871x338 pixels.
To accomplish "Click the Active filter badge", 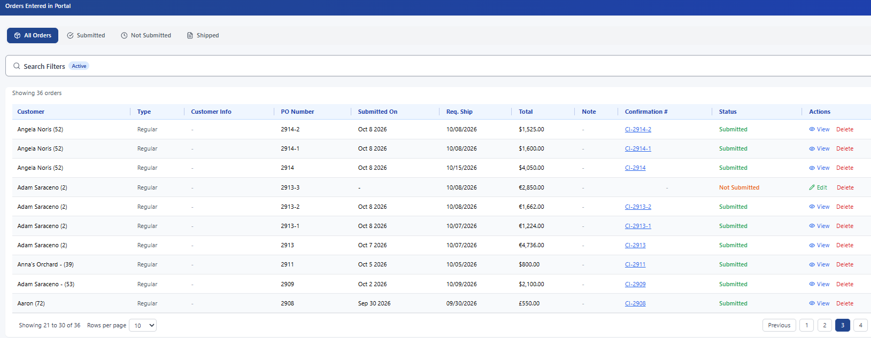I will (x=79, y=66).
